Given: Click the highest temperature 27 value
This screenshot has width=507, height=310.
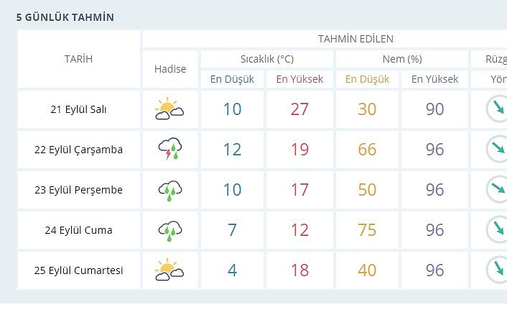Looking at the screenshot, I should pyautogui.click(x=299, y=109).
